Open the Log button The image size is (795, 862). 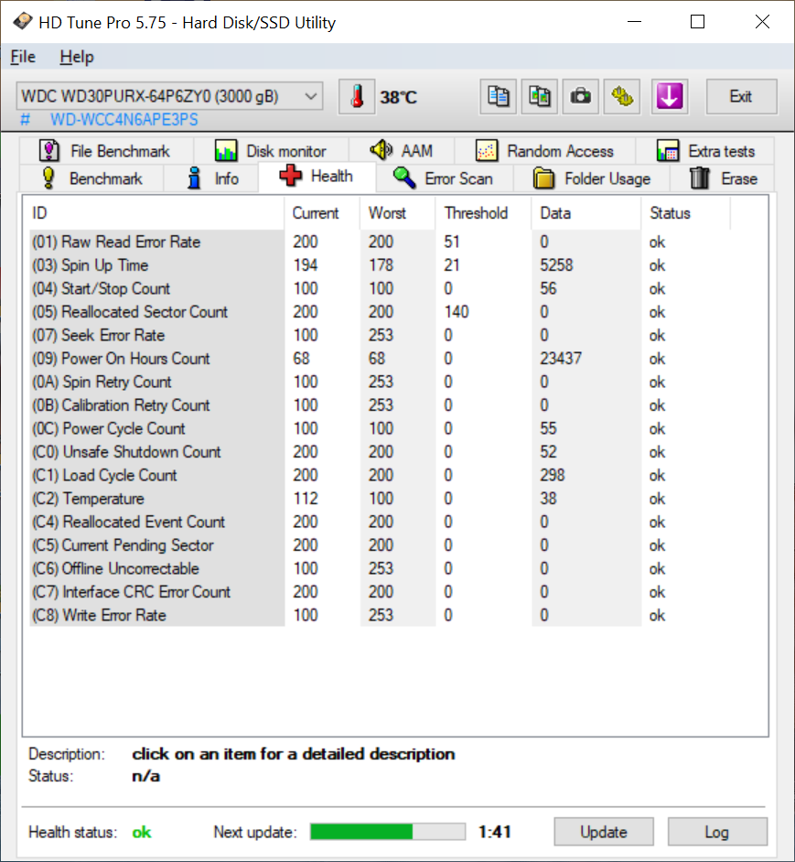pyautogui.click(x=717, y=832)
